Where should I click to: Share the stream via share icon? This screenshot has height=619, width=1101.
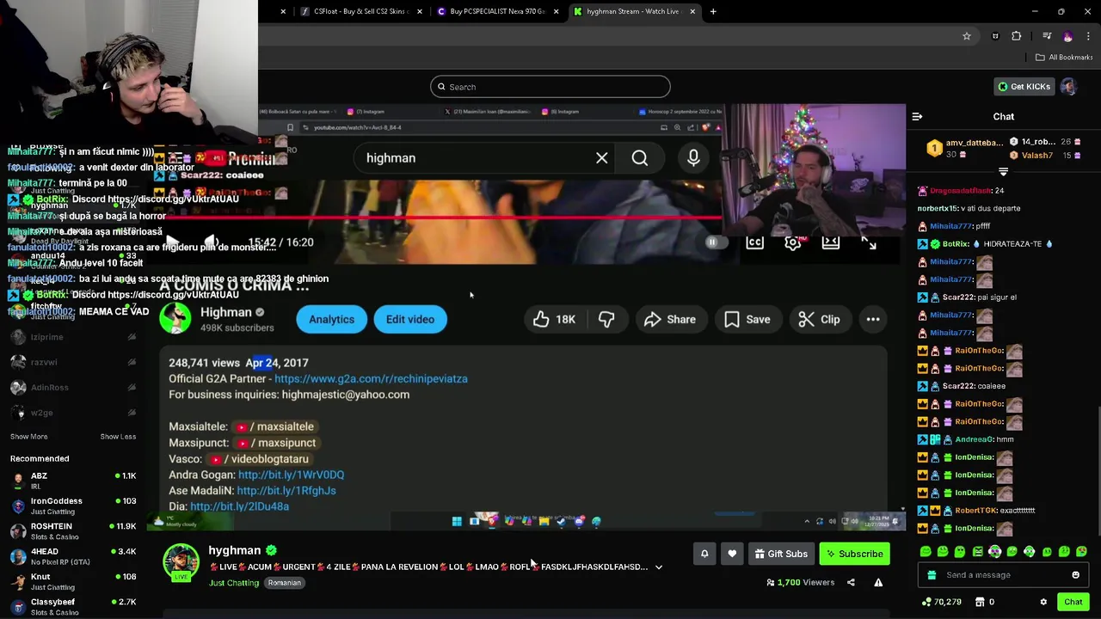(x=851, y=582)
